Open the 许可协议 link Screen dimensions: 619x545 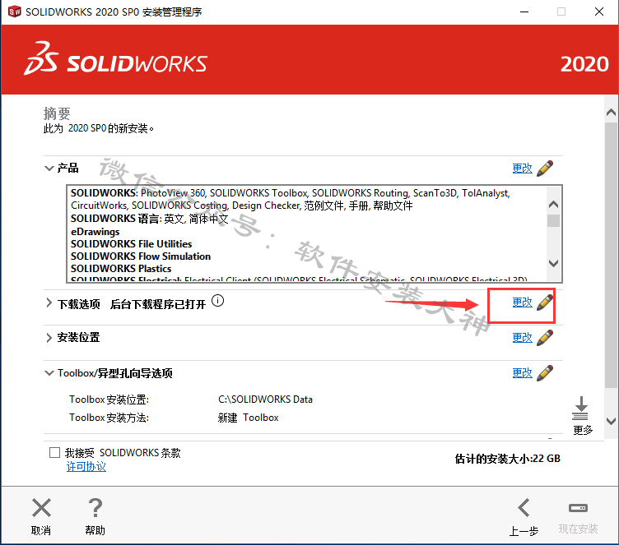click(86, 467)
